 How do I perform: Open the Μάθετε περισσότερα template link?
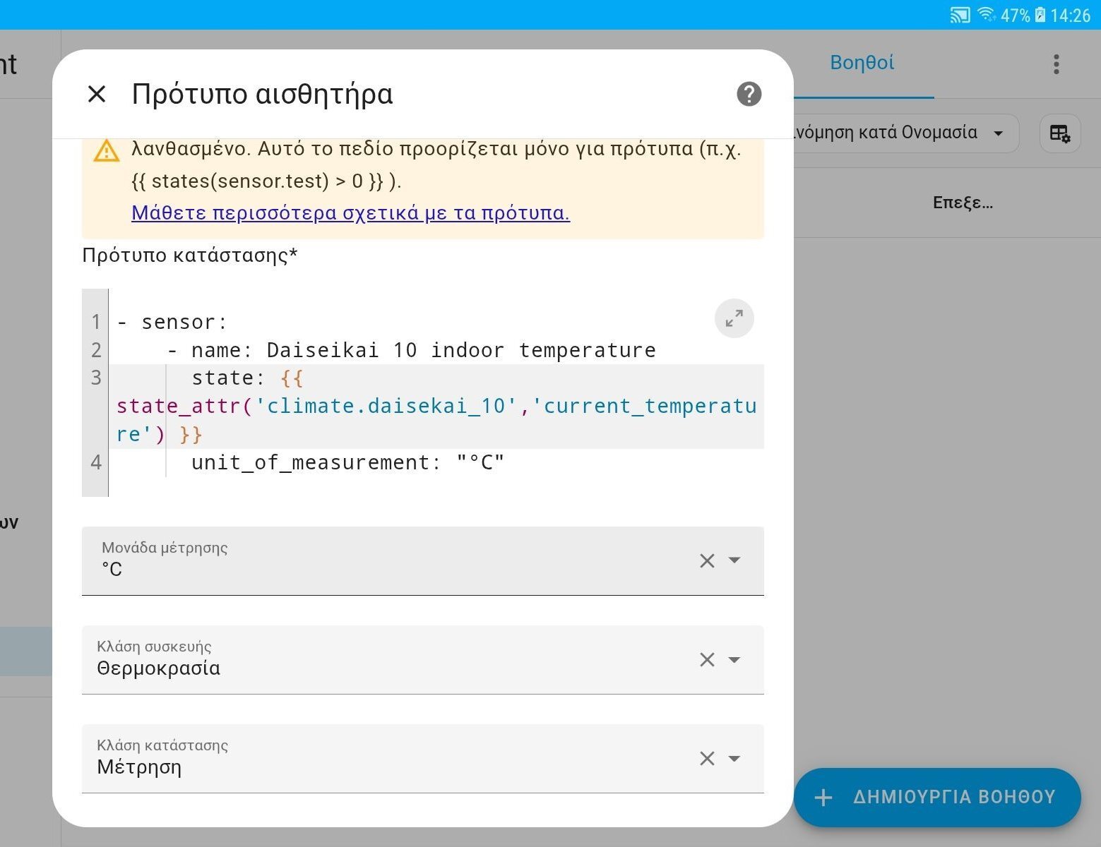pyautogui.click(x=350, y=213)
